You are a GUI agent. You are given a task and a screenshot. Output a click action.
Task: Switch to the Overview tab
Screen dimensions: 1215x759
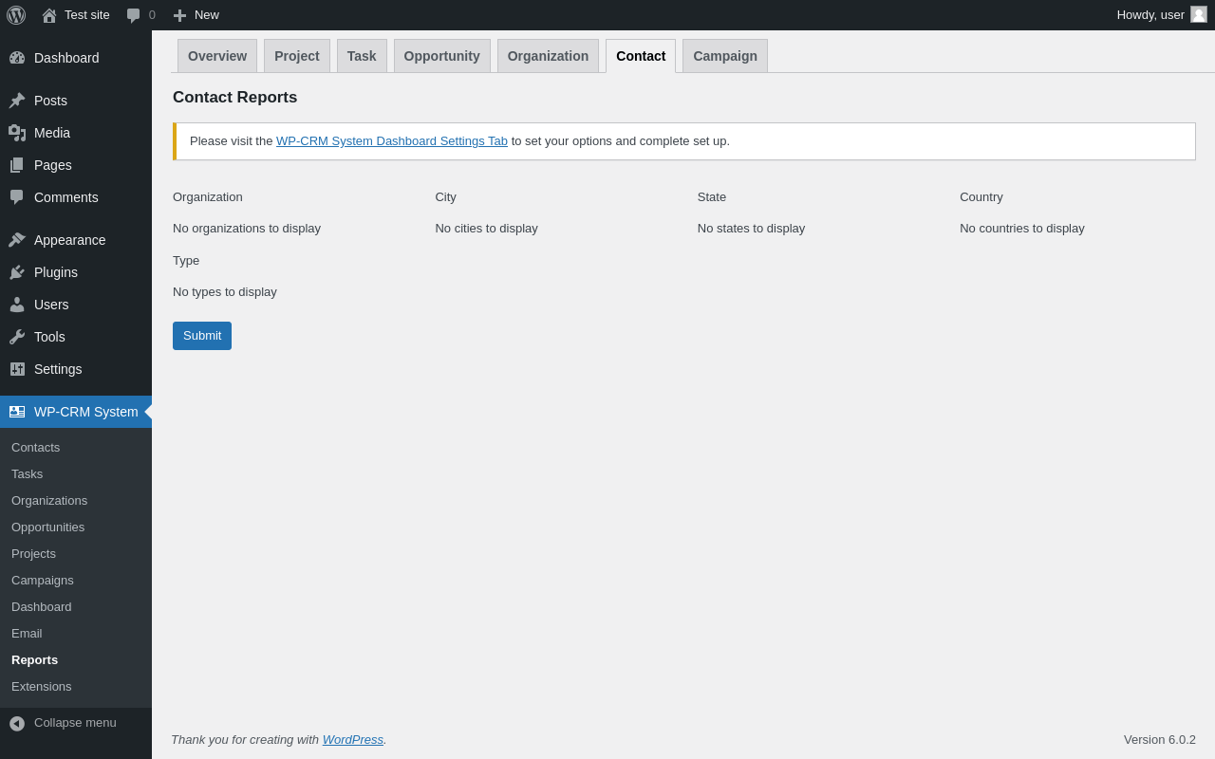(x=217, y=56)
